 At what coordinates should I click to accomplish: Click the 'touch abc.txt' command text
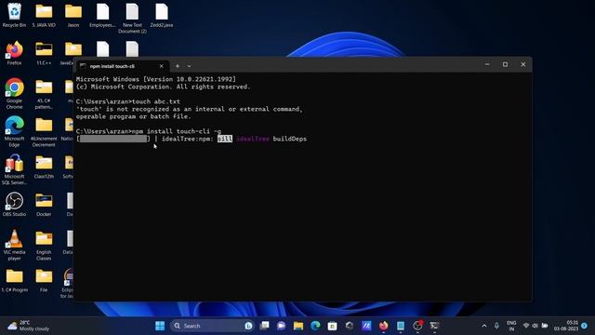click(x=156, y=101)
